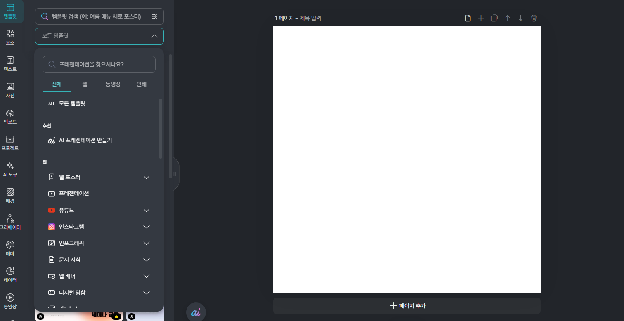Click the page memo icon above canvas
Viewport: 624px width, 321px height.
(x=468, y=18)
